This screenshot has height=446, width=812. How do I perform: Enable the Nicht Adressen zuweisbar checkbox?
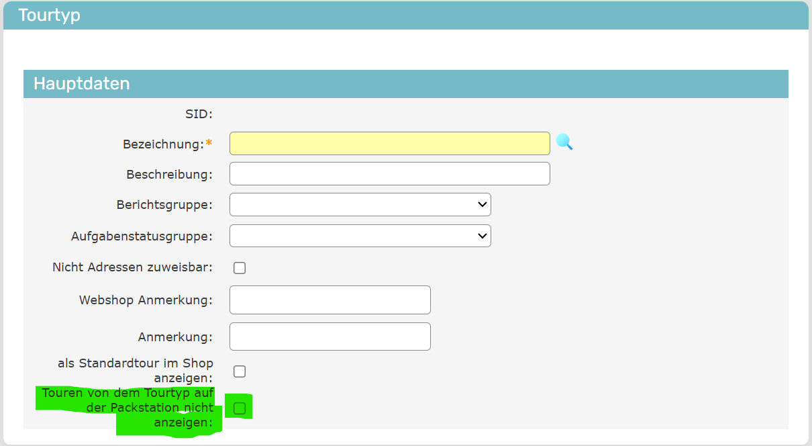pyautogui.click(x=240, y=268)
